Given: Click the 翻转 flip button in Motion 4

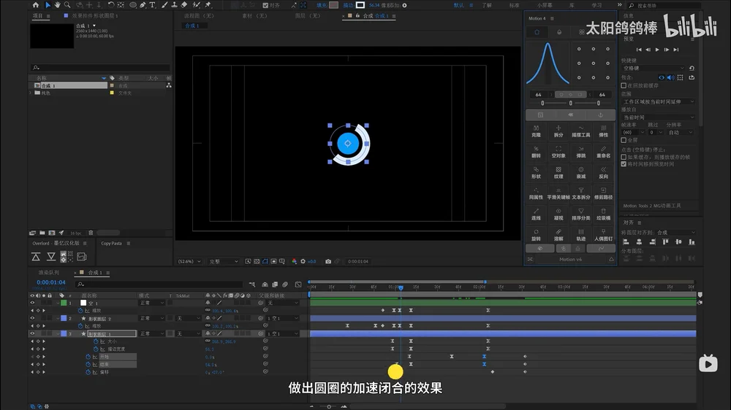Looking at the screenshot, I should point(536,152).
